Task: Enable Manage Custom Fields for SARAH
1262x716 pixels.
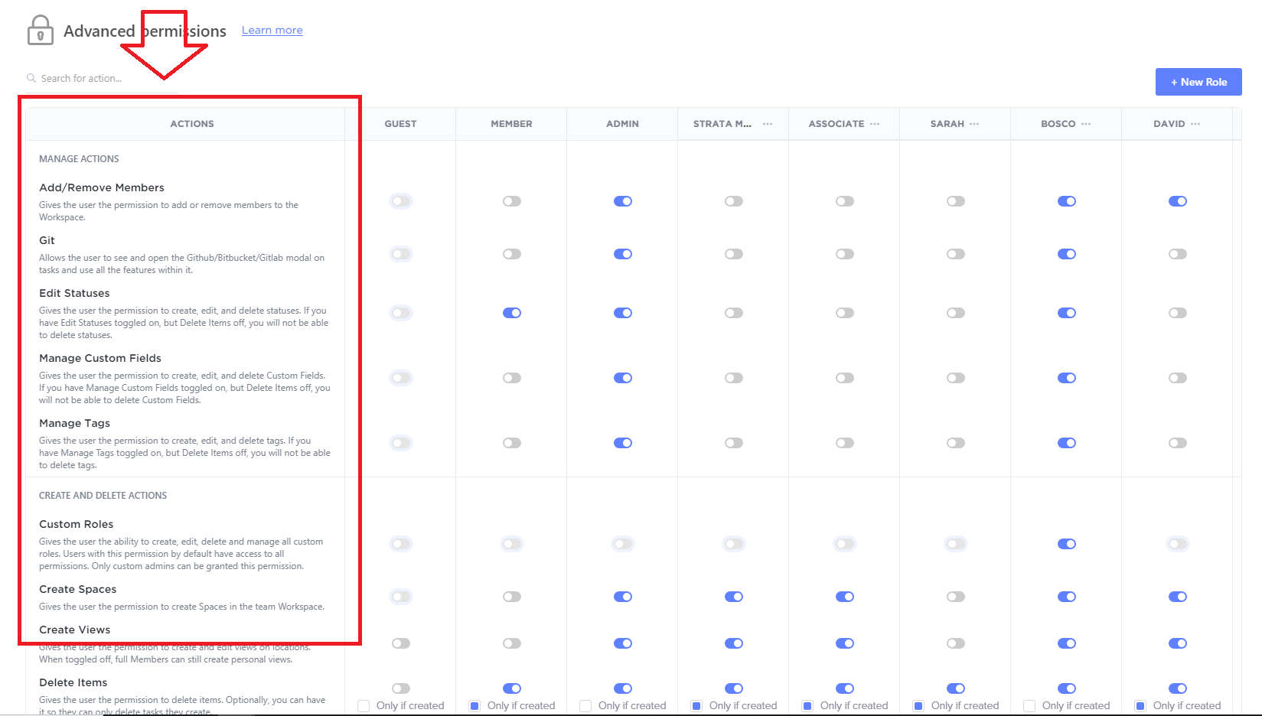Action: (955, 377)
